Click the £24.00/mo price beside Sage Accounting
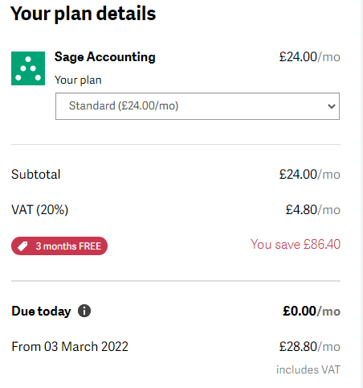Viewport: 363px width, 388px height. pos(310,57)
